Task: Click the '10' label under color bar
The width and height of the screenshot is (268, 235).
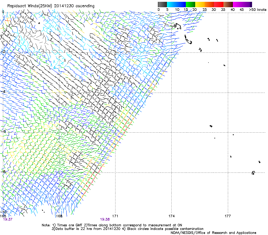Action: click(177, 10)
